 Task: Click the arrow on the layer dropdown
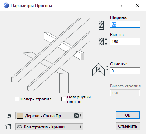point(81,127)
